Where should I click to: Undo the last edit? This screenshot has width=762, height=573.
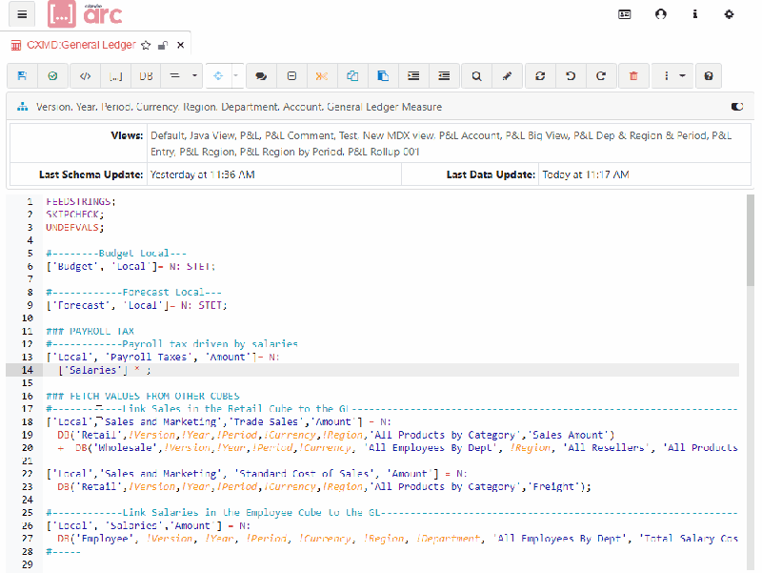(571, 76)
